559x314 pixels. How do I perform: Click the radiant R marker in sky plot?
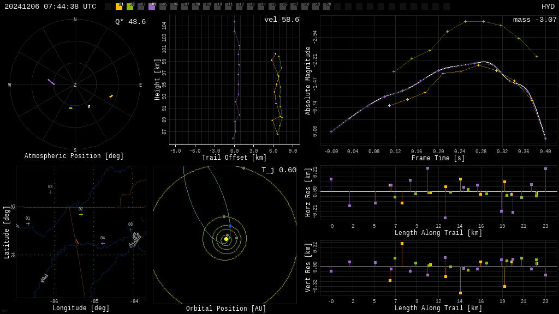tap(89, 107)
